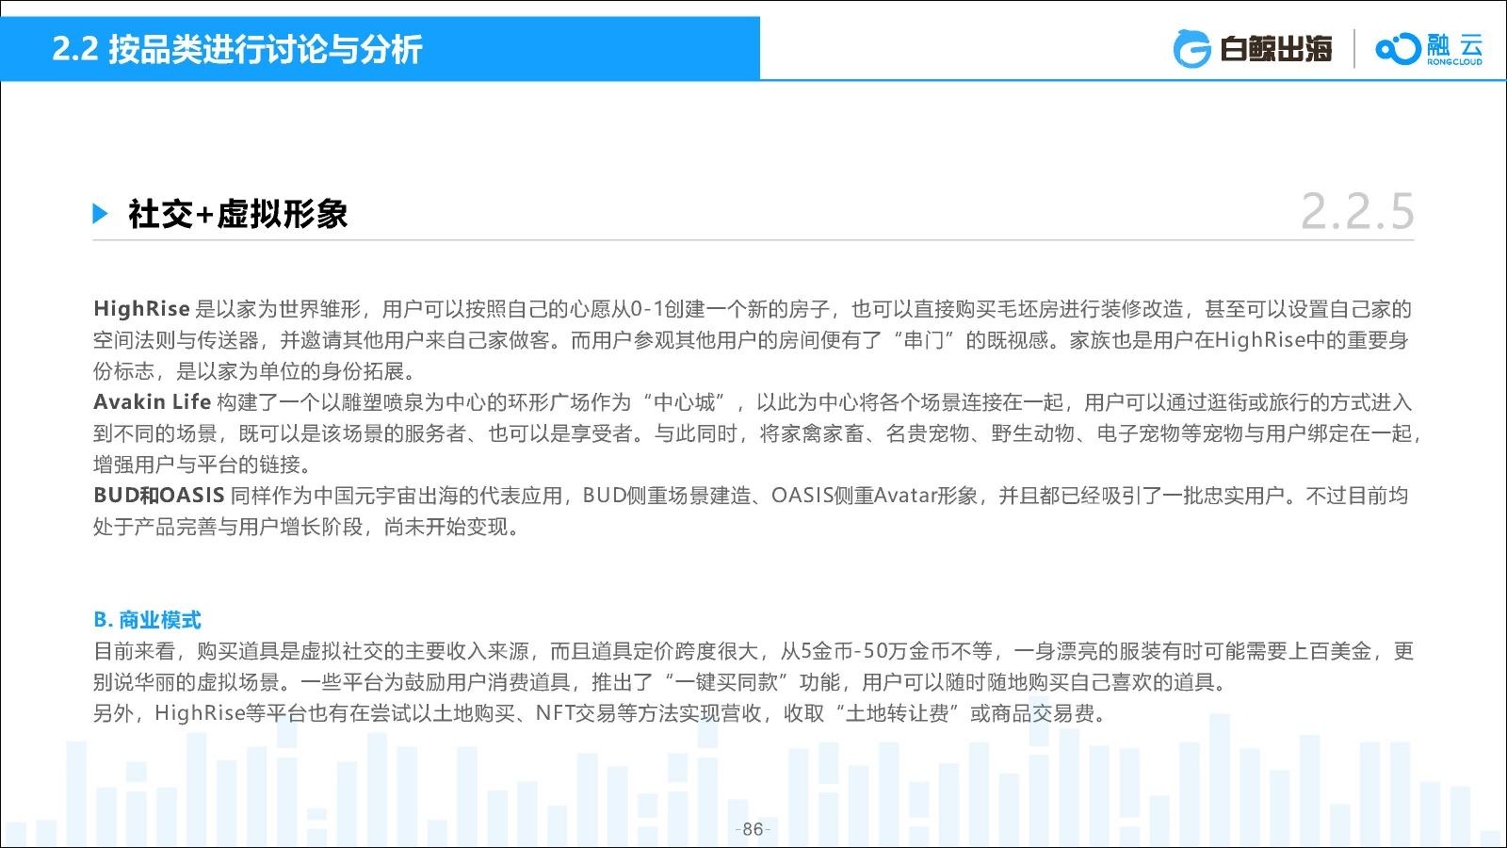
Task: Click the blue triangle bullet beside 社交+虚拟形象
Action: (101, 214)
